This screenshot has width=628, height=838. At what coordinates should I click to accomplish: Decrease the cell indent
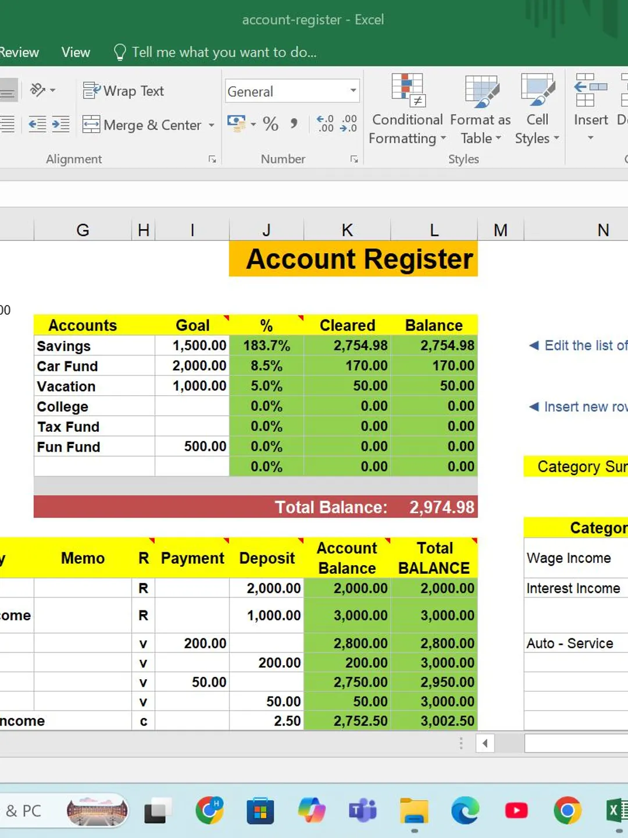click(37, 124)
